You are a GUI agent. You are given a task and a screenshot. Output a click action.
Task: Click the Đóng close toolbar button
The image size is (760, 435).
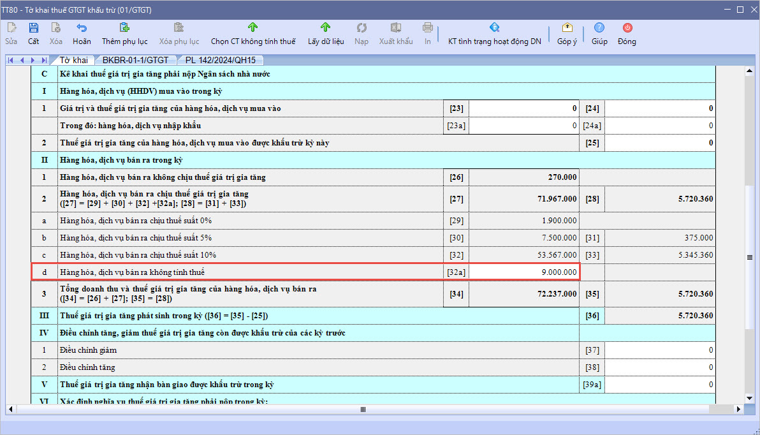(x=627, y=28)
